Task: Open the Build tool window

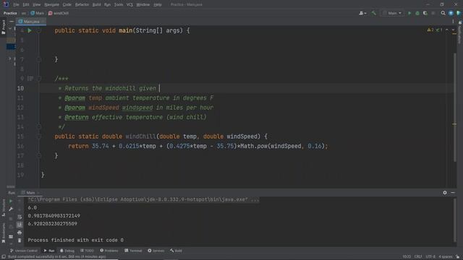Action: pyautogui.click(x=176, y=251)
